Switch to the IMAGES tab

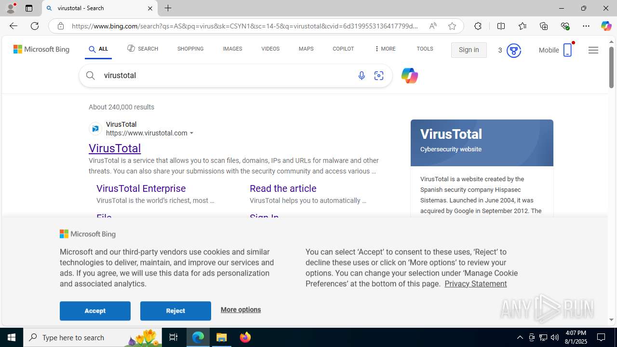tap(232, 49)
